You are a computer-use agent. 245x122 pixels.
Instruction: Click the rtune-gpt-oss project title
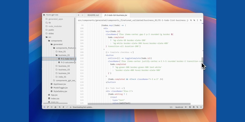[52, 15]
